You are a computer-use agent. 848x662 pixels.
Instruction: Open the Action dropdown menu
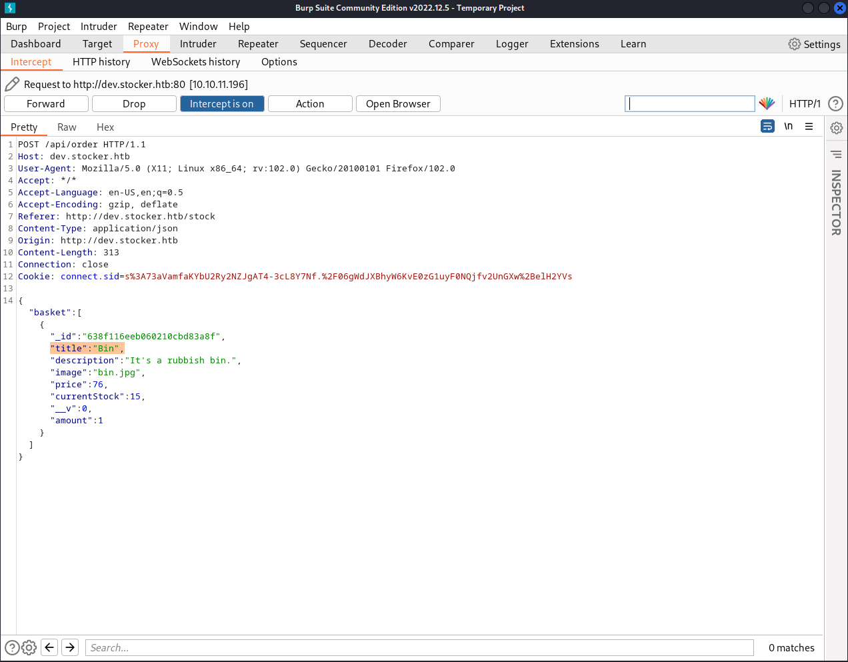coord(309,104)
